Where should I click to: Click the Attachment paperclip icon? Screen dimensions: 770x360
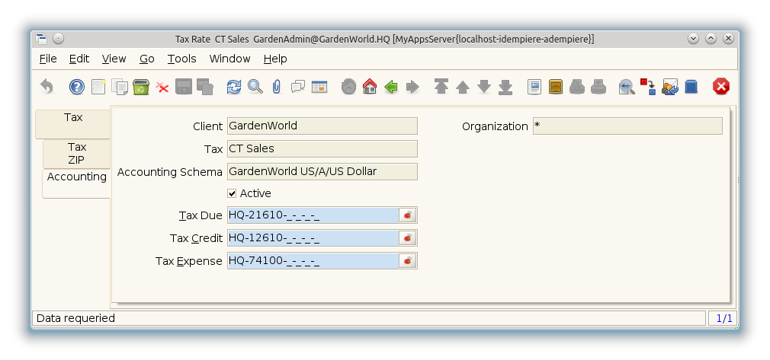[x=276, y=87]
